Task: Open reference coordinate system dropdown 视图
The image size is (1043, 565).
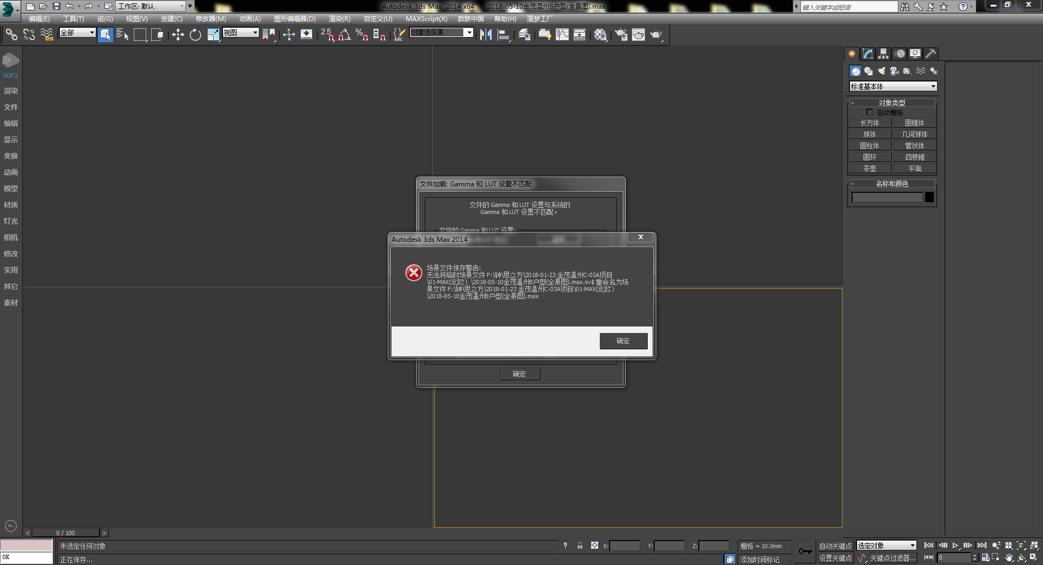Action: (x=240, y=33)
